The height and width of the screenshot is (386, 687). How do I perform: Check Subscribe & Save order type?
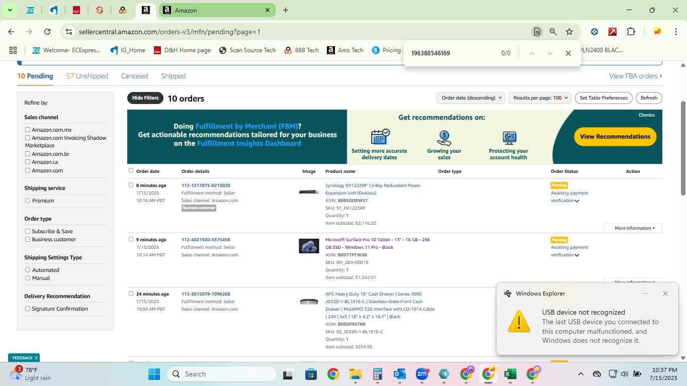tap(28, 231)
